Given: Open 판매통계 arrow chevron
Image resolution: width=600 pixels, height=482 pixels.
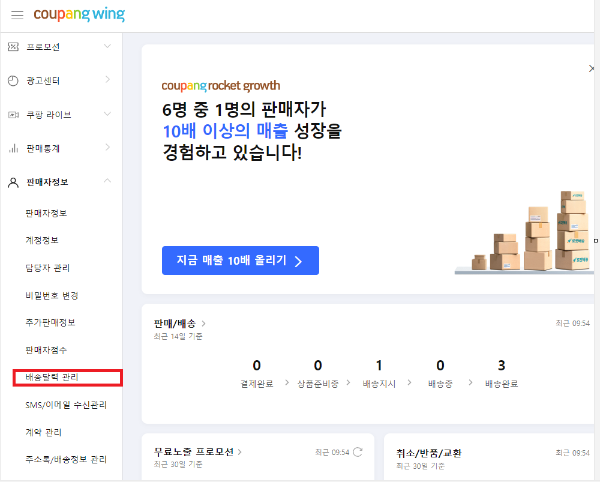Looking at the screenshot, I should tap(107, 147).
